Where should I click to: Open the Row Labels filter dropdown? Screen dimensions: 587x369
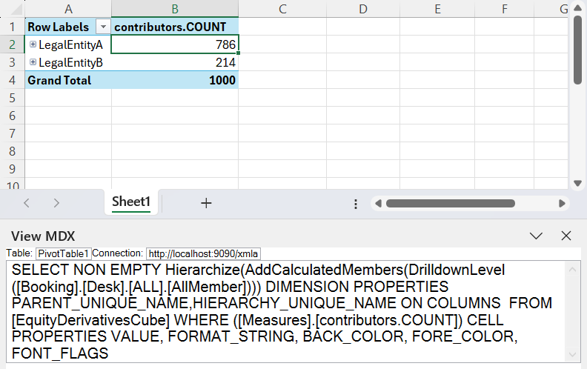pyautogui.click(x=103, y=27)
